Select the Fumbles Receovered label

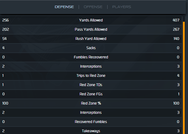(x=91, y=57)
